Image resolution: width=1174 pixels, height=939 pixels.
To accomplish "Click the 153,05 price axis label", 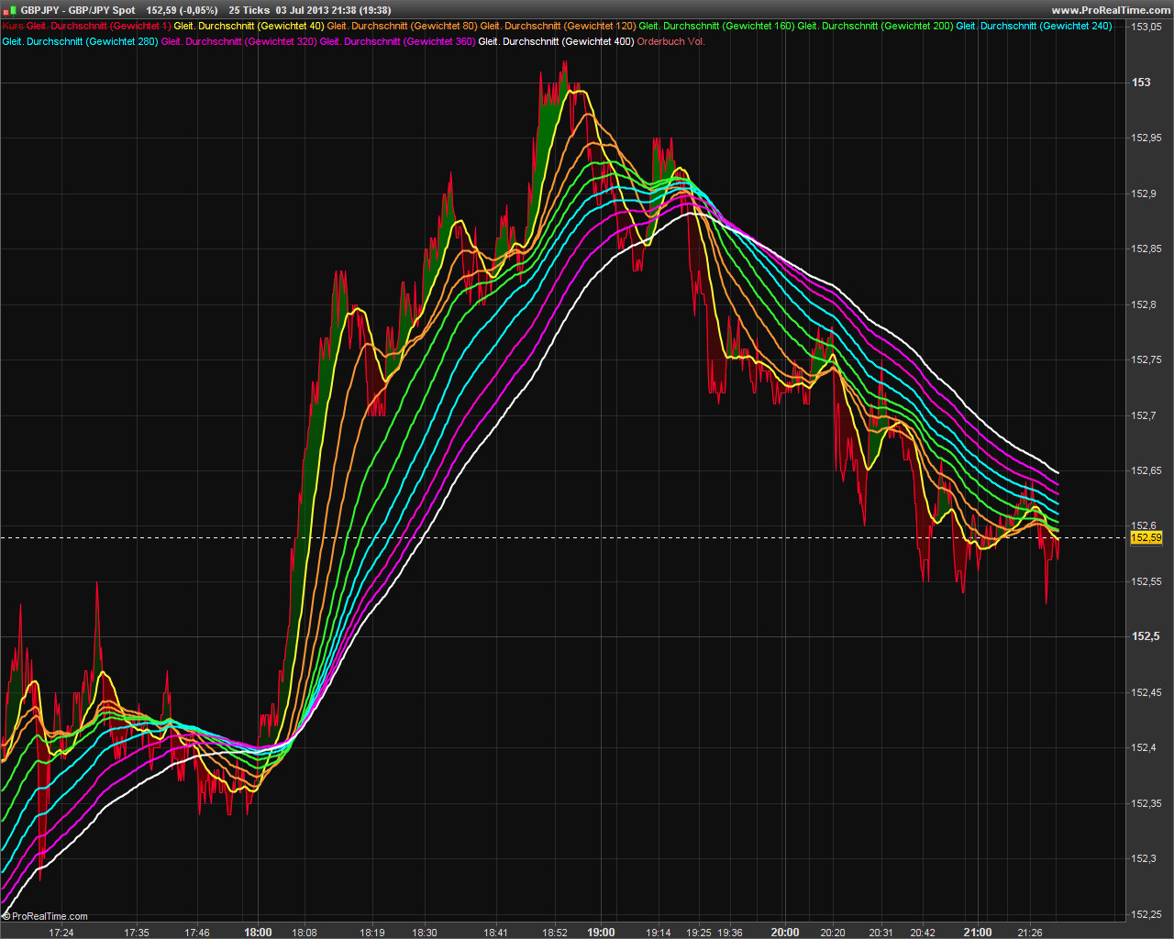I will [1146, 27].
